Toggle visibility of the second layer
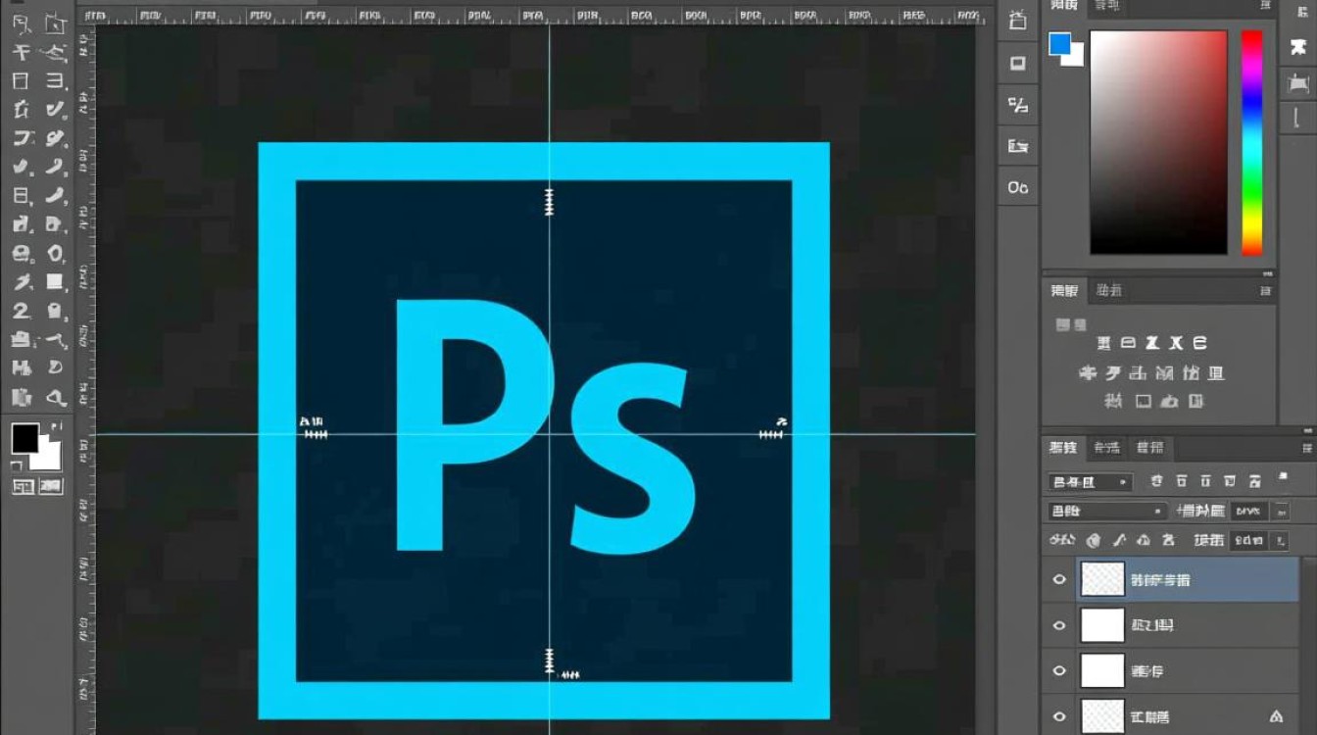Image resolution: width=1317 pixels, height=735 pixels. point(1059,625)
